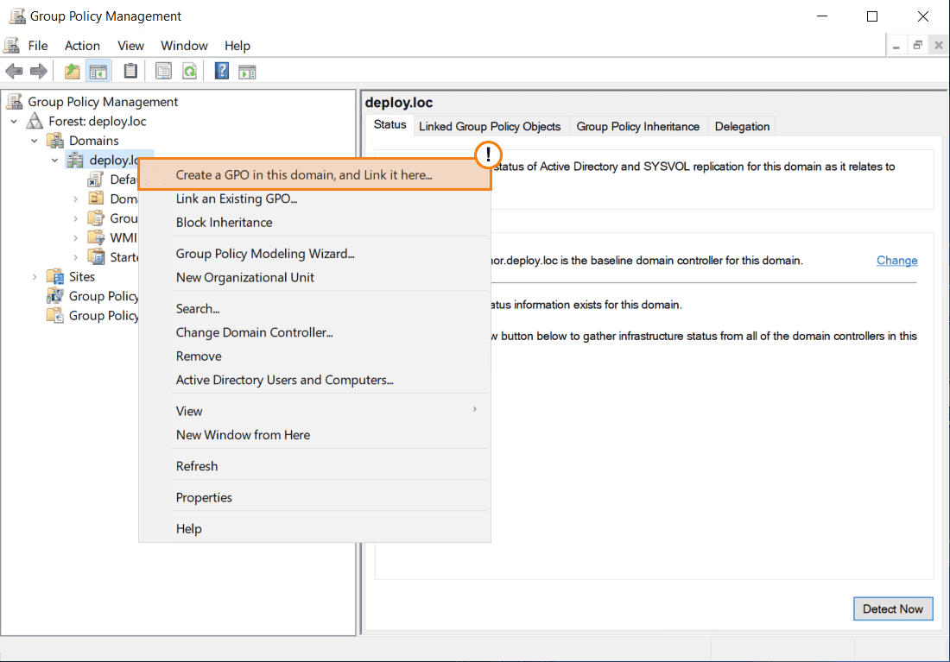Choose Remove in context menu

pos(314,356)
